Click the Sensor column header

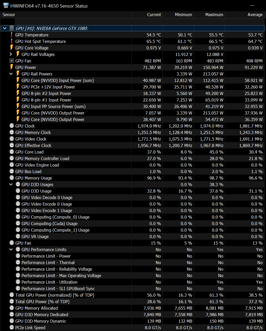tap(66, 15)
